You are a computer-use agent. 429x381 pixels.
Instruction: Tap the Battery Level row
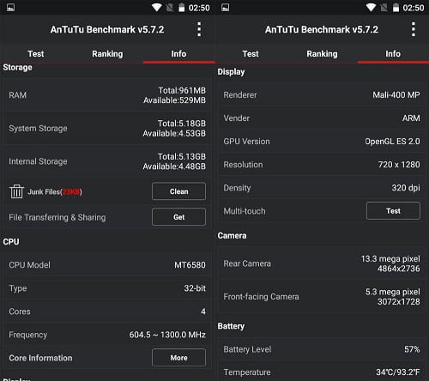coord(322,349)
